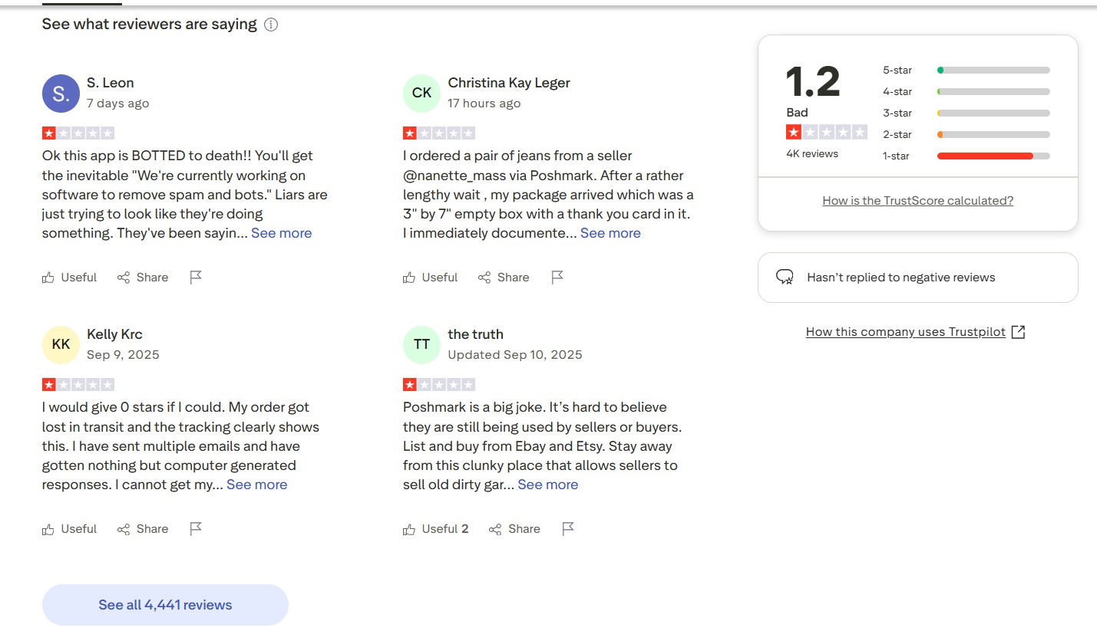Click the 'Updated Sep 10, 2025' date
The height and width of the screenshot is (631, 1097).
[515, 355]
